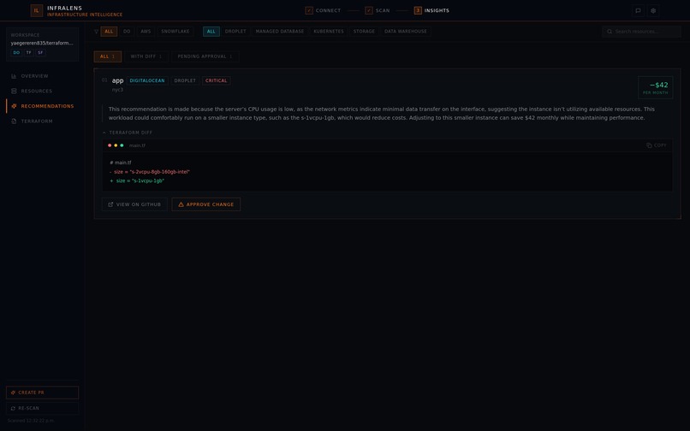Viewport: 690px width, 431px height.
Task: Click the main.tf file name in diff header
Action: (137, 145)
